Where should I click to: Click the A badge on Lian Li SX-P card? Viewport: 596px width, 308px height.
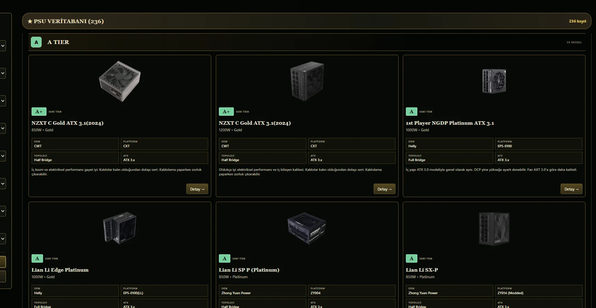(x=411, y=258)
